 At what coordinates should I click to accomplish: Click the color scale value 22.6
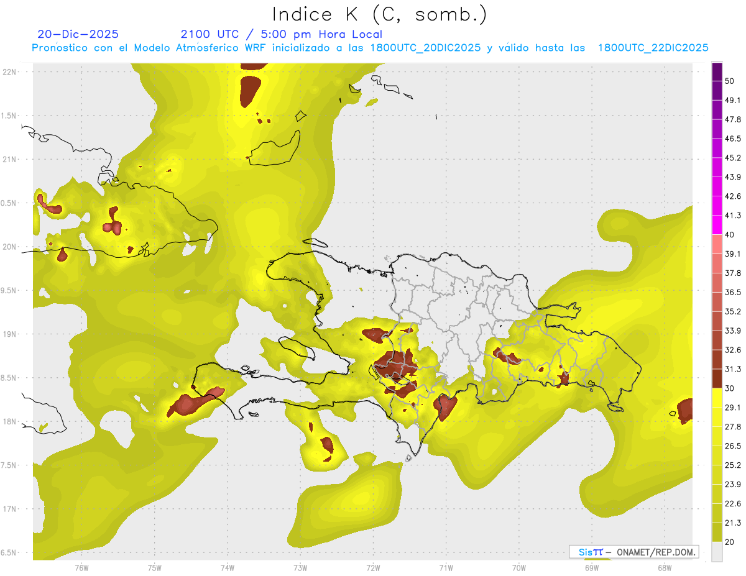click(x=733, y=503)
